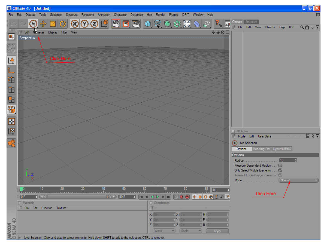This screenshot has height=245, width=327.
Task: Toggle viewport full-size square icon
Action: [x=228, y=32]
